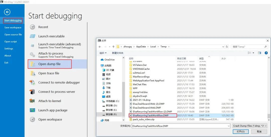Choose Exit in the sidebar
Screen dimensions: 271x137
pos(6,63)
